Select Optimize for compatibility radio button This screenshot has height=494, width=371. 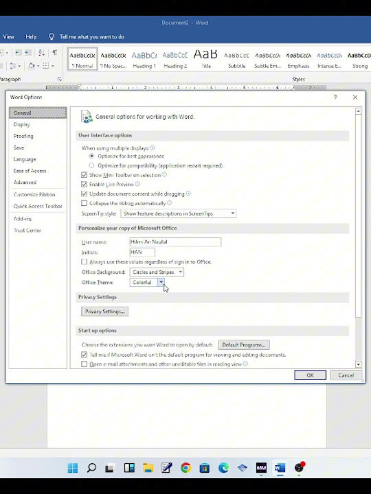pos(91,165)
